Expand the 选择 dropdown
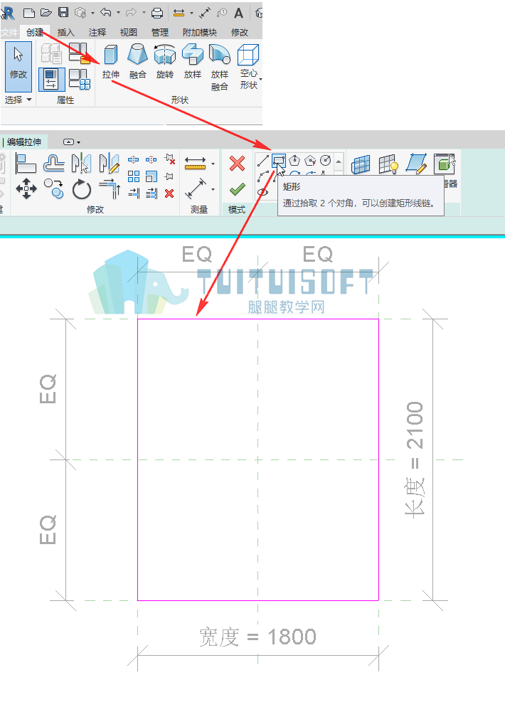 click(x=18, y=100)
